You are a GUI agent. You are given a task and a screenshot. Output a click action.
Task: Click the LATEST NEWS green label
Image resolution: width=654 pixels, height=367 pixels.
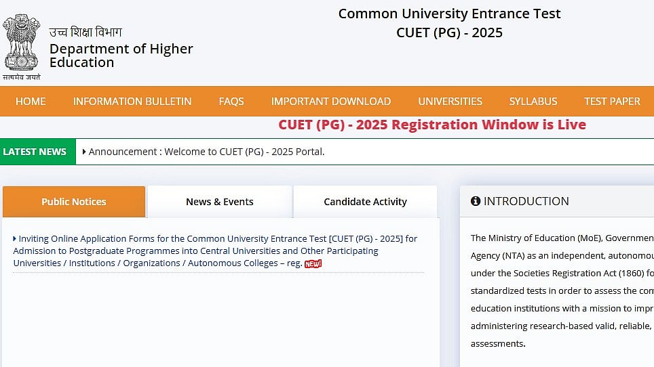pos(35,152)
